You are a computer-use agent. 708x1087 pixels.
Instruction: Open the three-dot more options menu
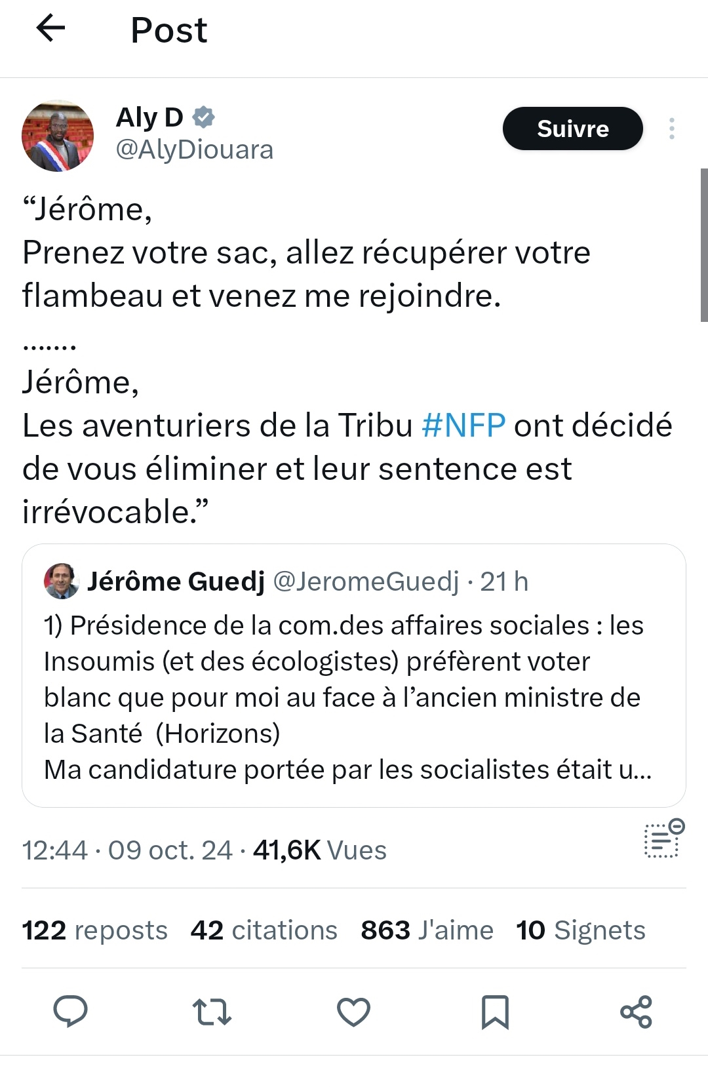click(671, 128)
